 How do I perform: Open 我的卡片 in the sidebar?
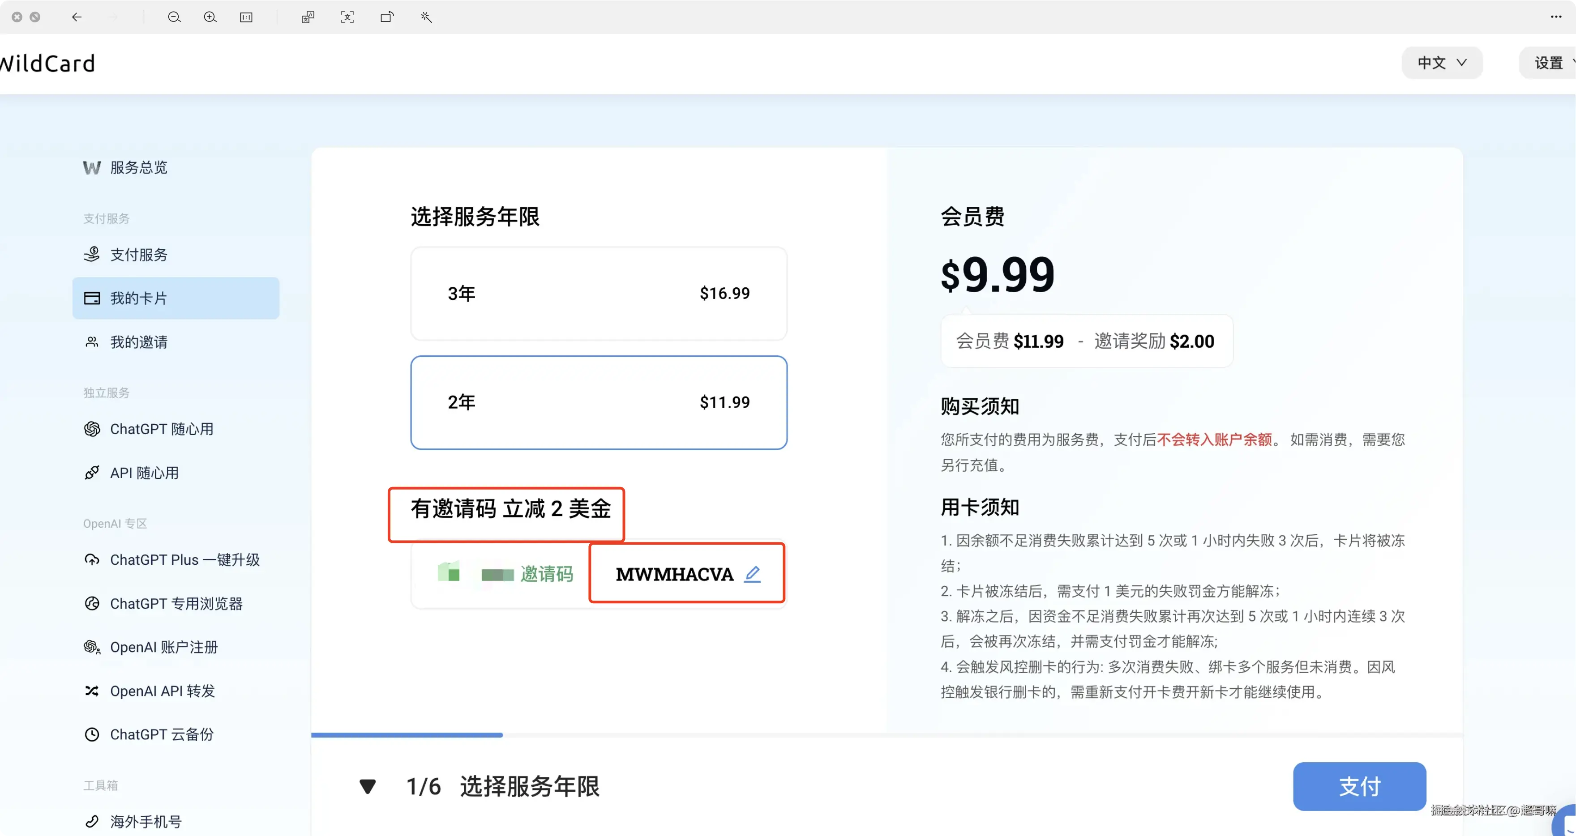tap(176, 299)
